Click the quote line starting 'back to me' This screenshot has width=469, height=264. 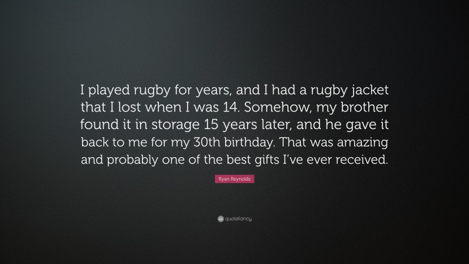[x=235, y=144]
